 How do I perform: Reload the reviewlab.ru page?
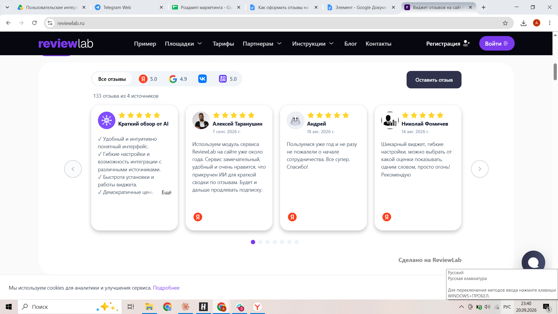34,23
